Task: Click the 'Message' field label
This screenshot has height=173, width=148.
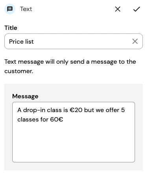Action: pyautogui.click(x=25, y=96)
